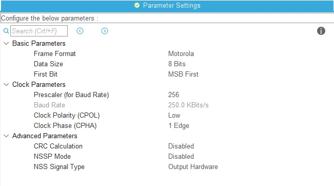Go to next search result arrow
The height and width of the screenshot is (186, 334).
[105, 31]
